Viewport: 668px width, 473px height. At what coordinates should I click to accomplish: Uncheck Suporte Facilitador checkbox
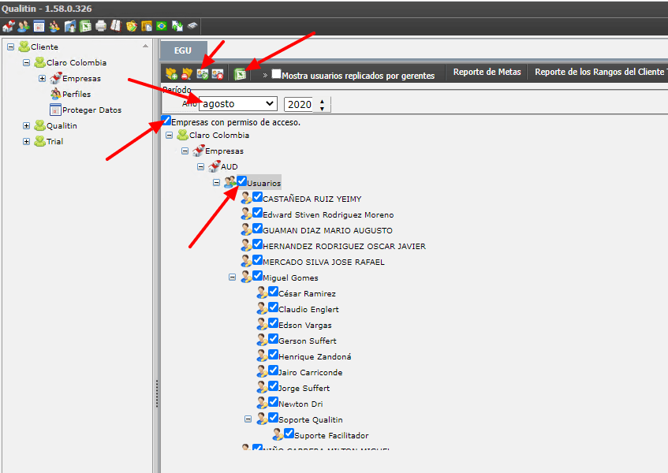[289, 434]
